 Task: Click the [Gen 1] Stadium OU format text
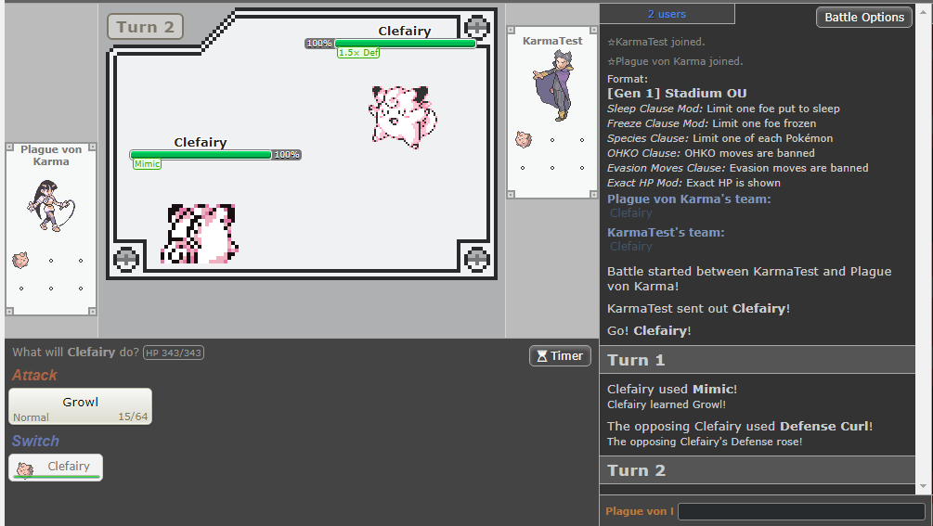(x=677, y=94)
